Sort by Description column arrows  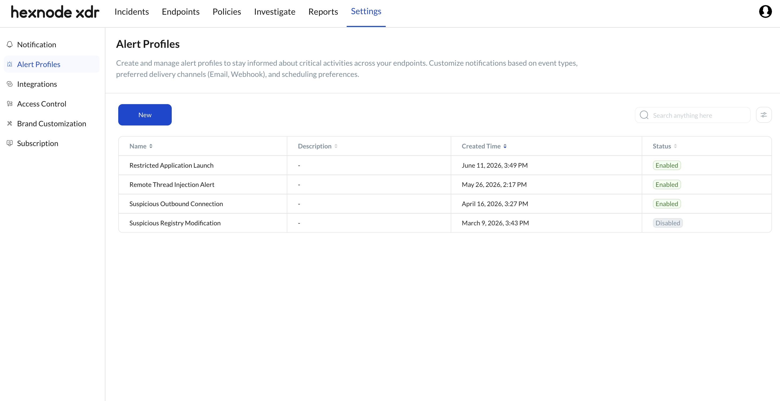click(336, 146)
